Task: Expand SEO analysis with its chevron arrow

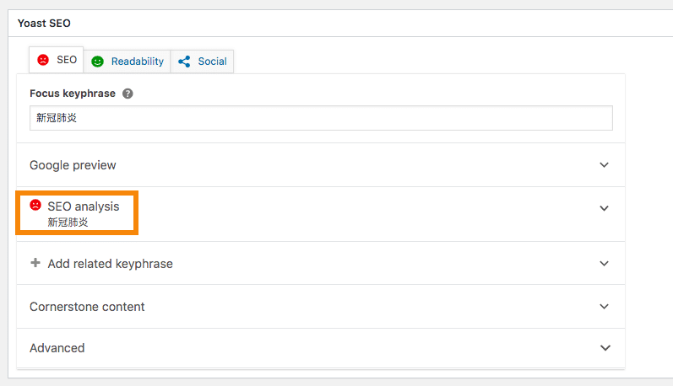Action: [604, 208]
